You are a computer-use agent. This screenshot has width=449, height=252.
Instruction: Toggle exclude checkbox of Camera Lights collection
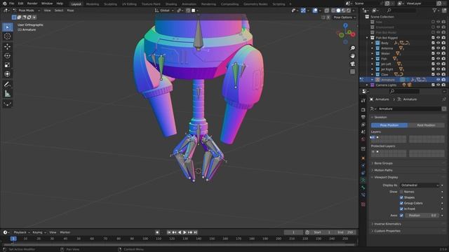tap(433, 85)
